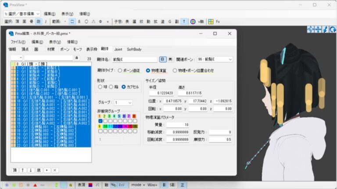Delete rigid body with the × button

(55, 170)
